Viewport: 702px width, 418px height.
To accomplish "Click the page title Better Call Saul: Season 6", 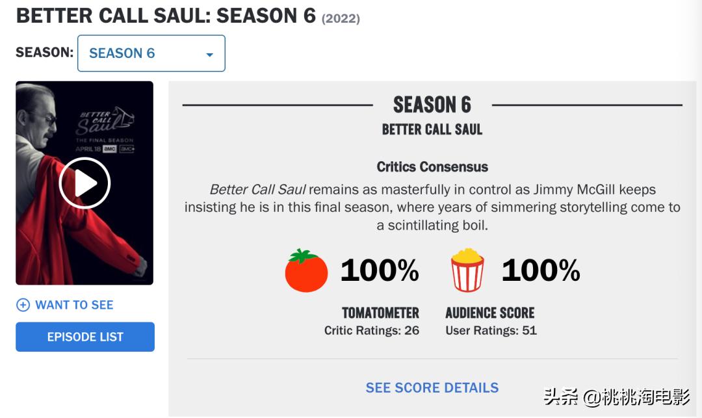I will (166, 16).
